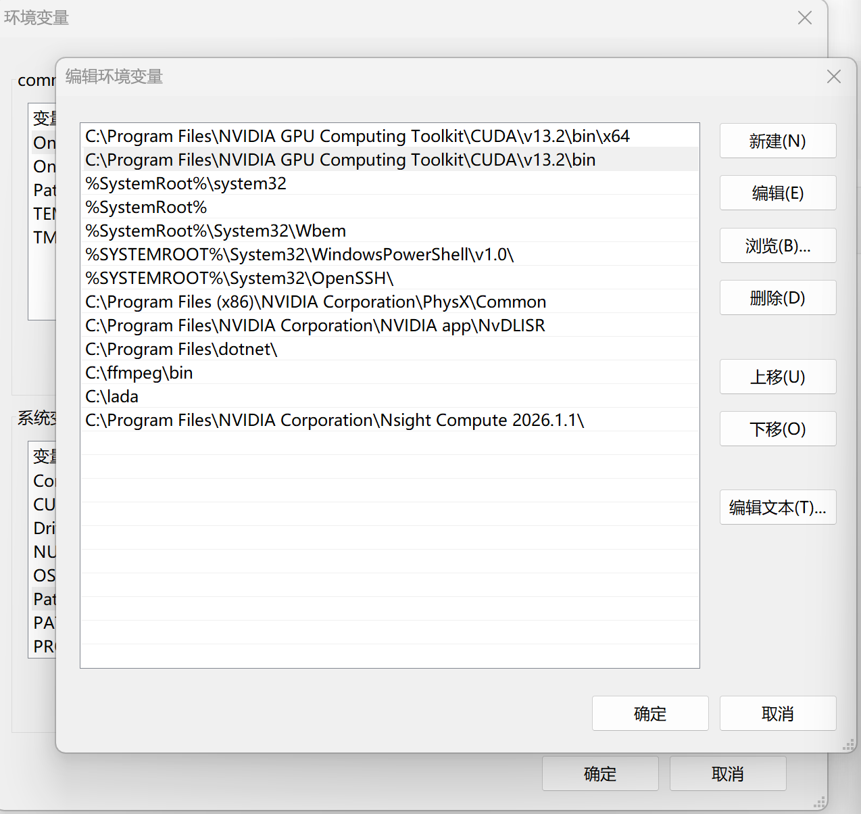Screen dimensions: 861x814
Task: Move entry down with 下移(O)
Action: point(778,429)
